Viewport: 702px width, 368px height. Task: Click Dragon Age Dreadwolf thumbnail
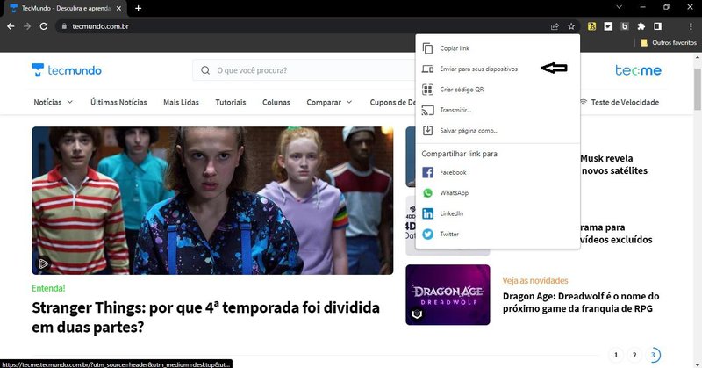point(448,295)
